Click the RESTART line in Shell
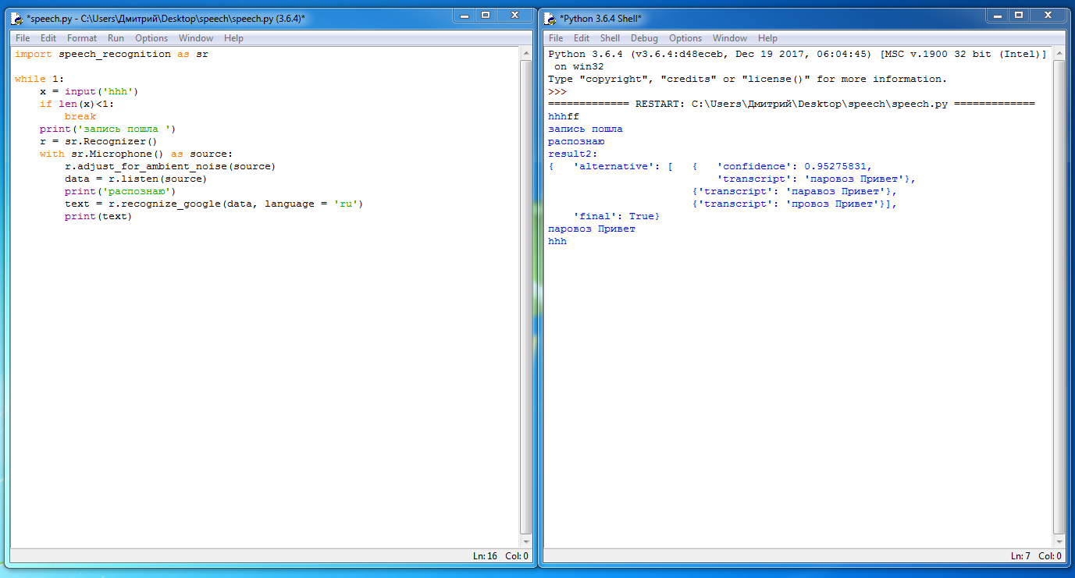This screenshot has width=1075, height=578. (x=792, y=105)
